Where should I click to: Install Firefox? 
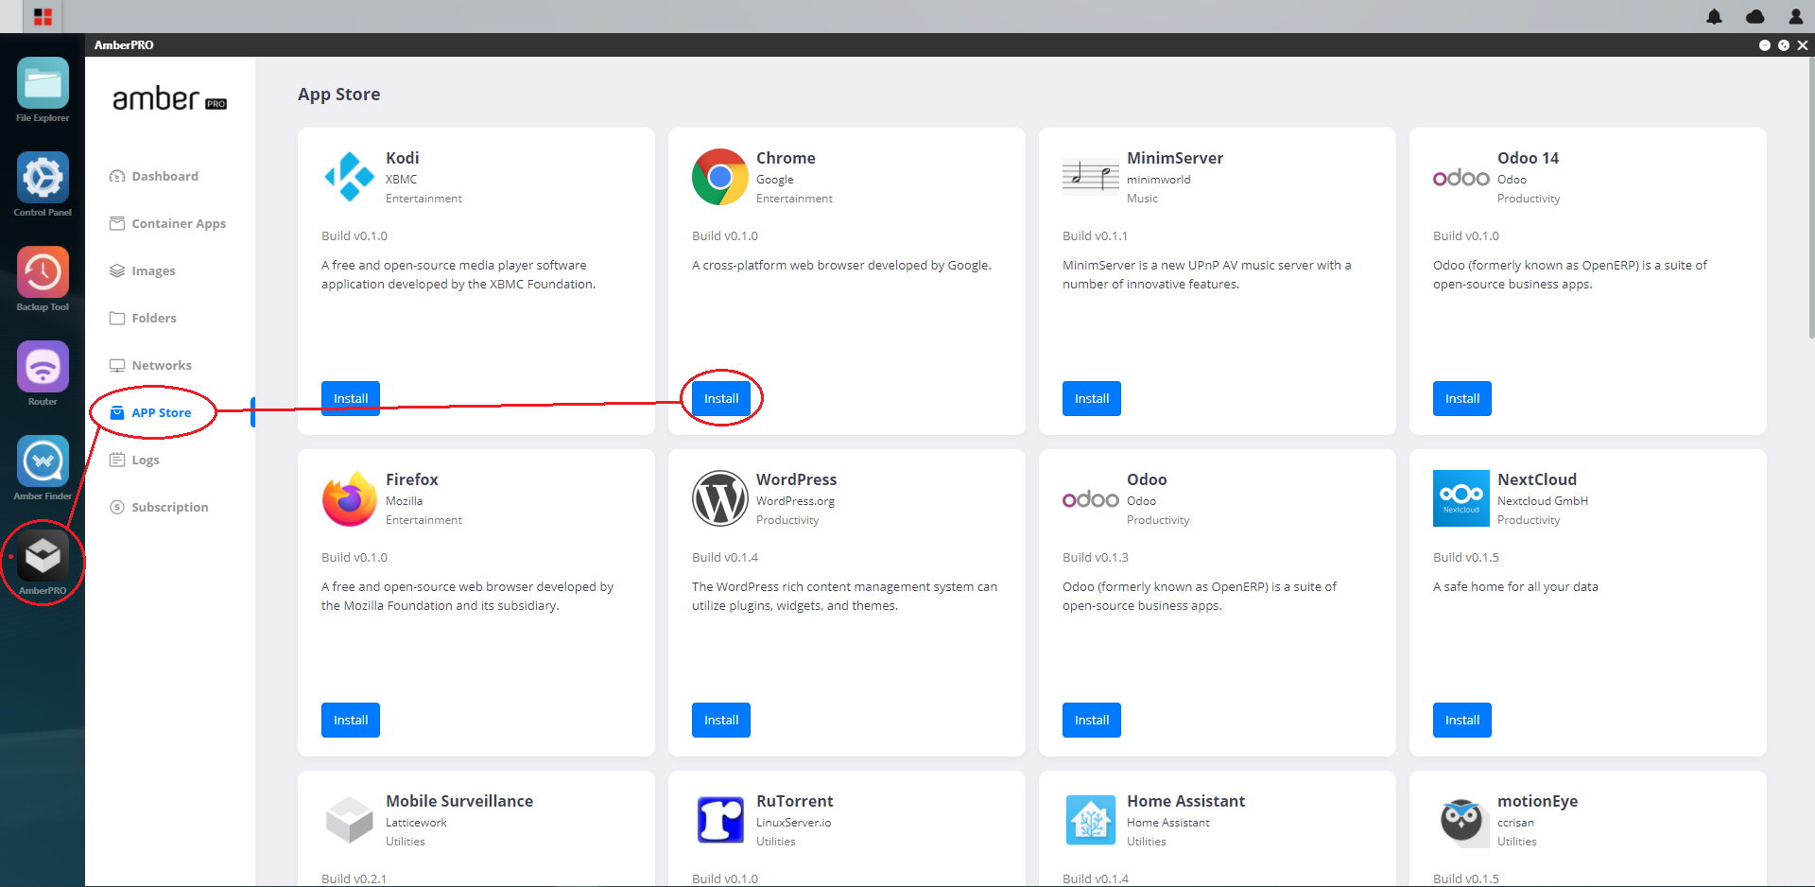click(x=351, y=720)
